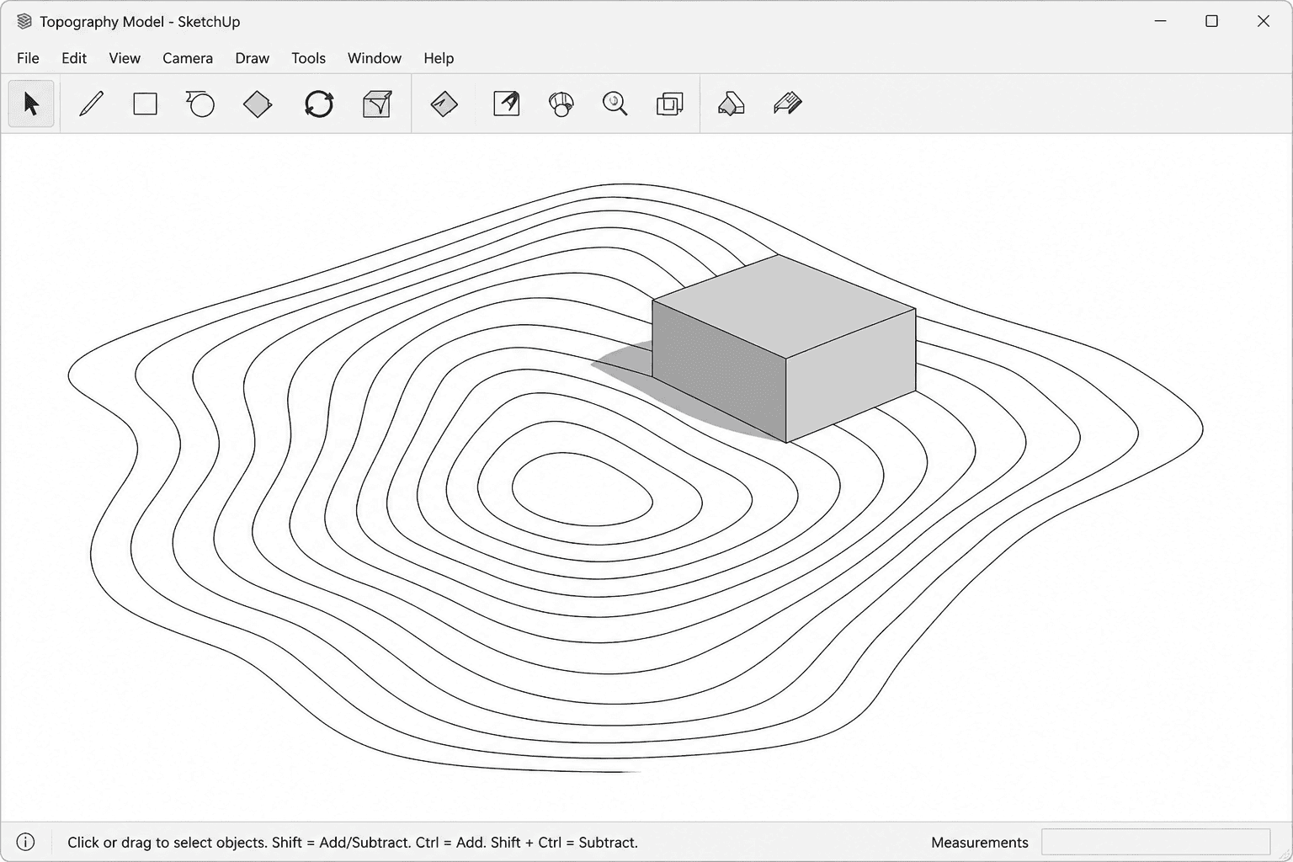Click the dark left face of the box
This screenshot has height=862, width=1293.
[x=720, y=370]
